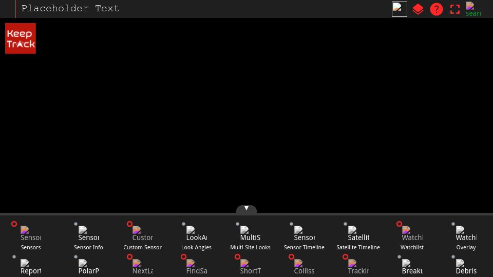The image size is (493, 277).
Task: Open the Multi-Site Looks menu
Action: (250, 236)
